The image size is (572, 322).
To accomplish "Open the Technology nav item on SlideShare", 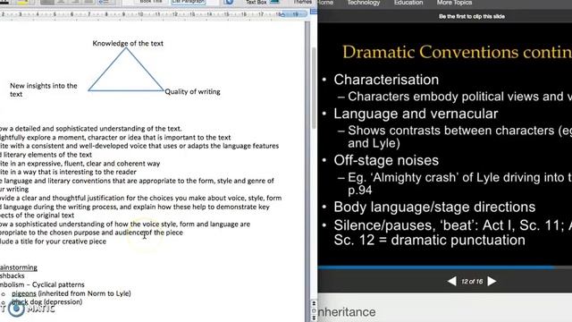I will coord(364,3).
